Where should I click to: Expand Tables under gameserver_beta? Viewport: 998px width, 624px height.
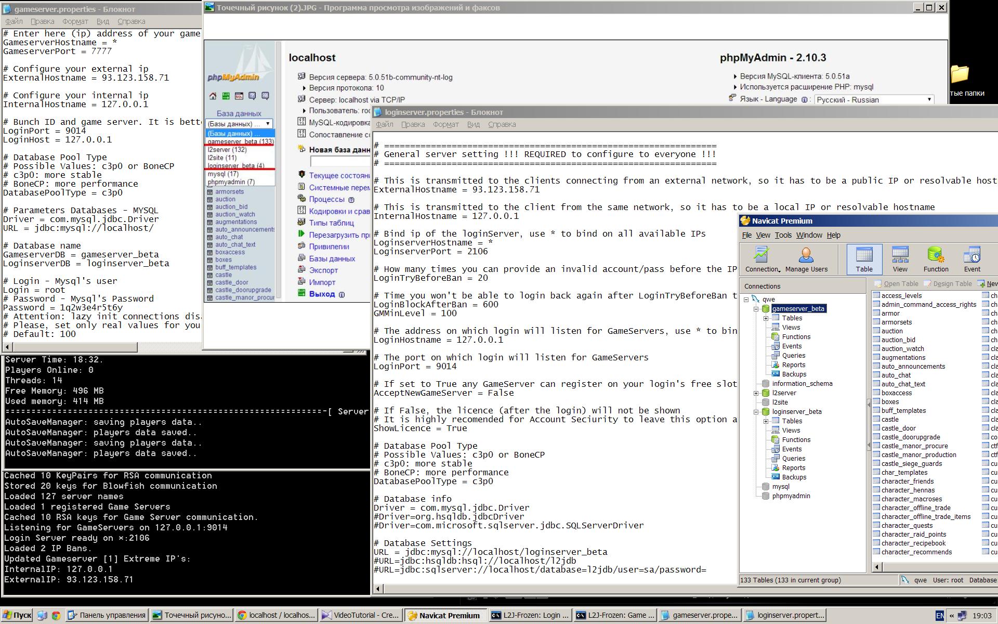coord(766,318)
